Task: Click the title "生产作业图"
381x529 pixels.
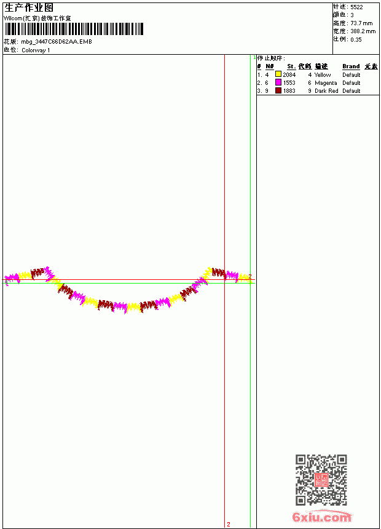Action: (29, 8)
